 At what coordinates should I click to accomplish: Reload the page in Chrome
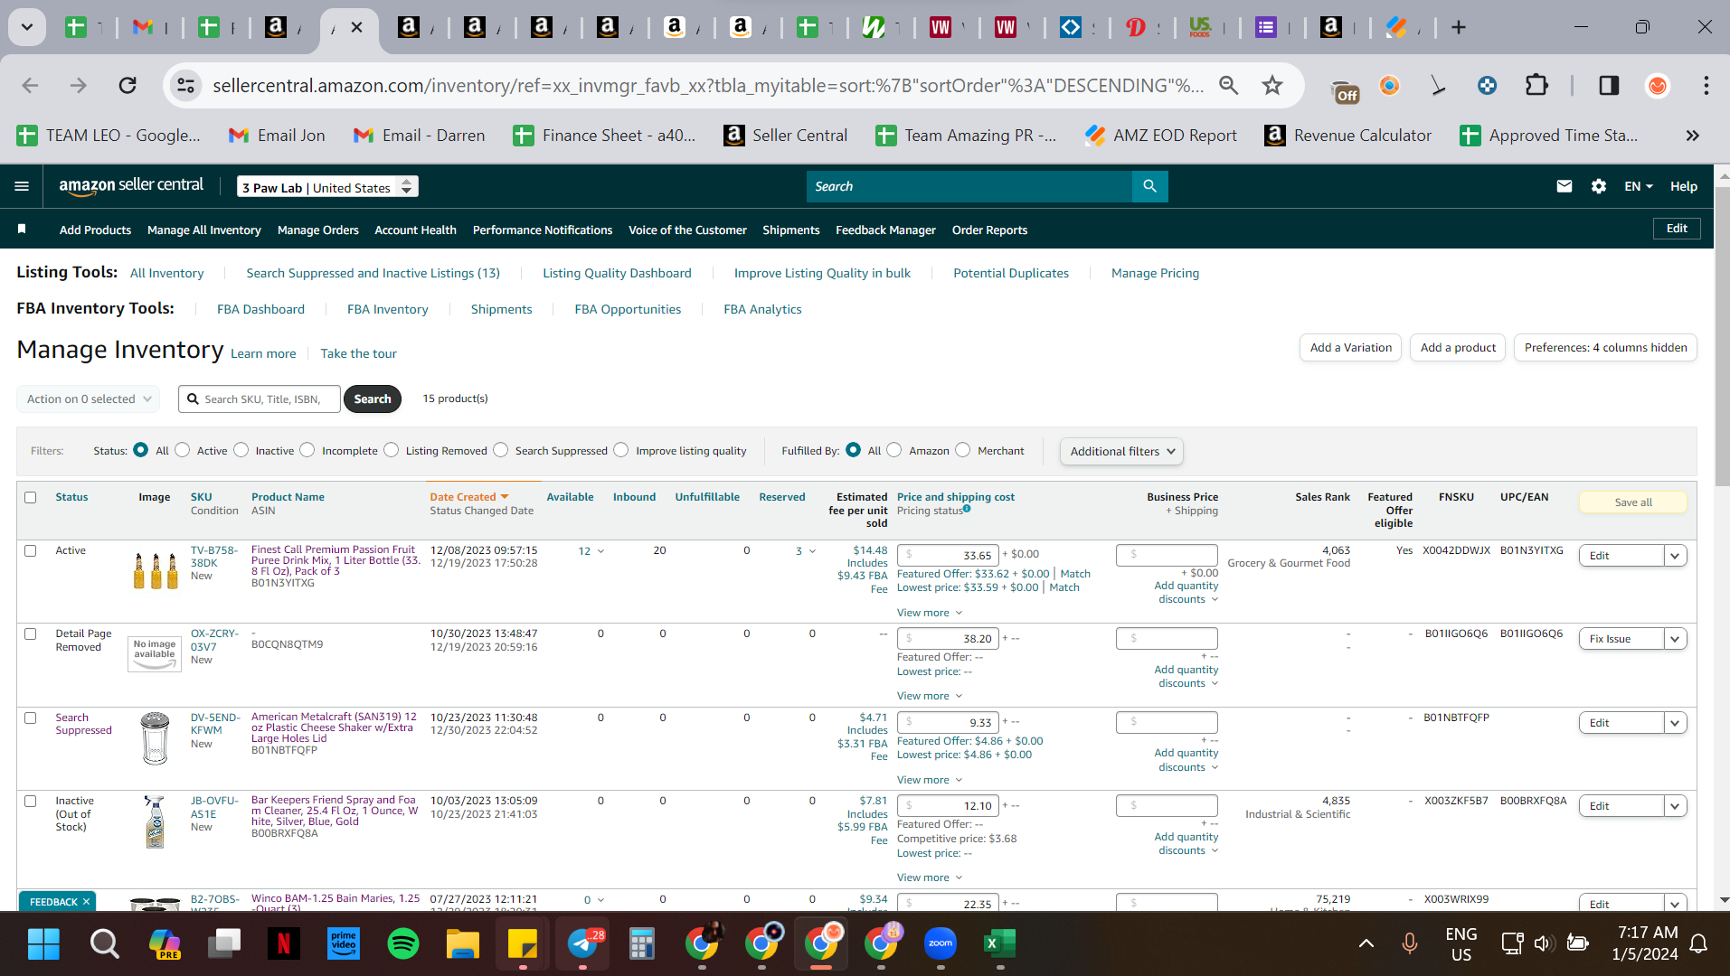point(128,85)
